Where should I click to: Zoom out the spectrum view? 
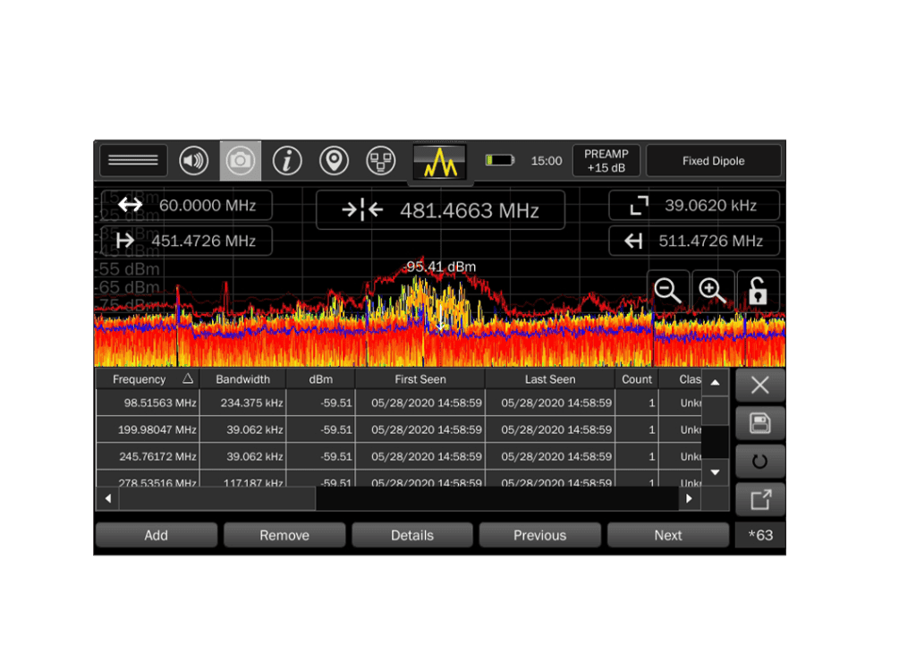[667, 291]
